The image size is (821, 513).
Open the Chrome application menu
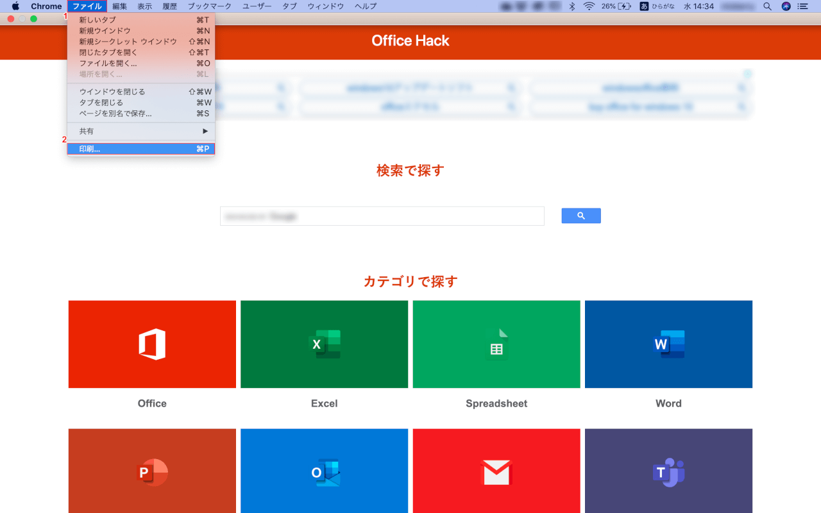[x=46, y=6]
